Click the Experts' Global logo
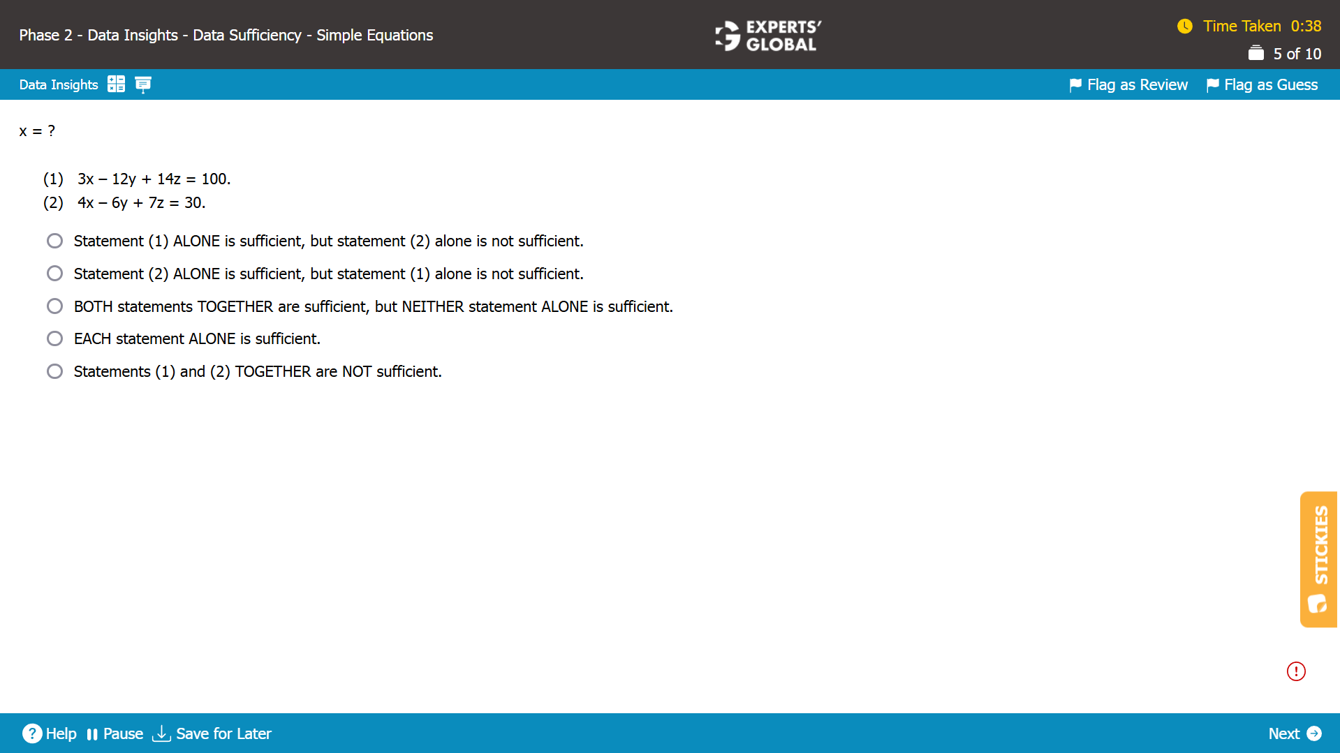 click(x=767, y=36)
